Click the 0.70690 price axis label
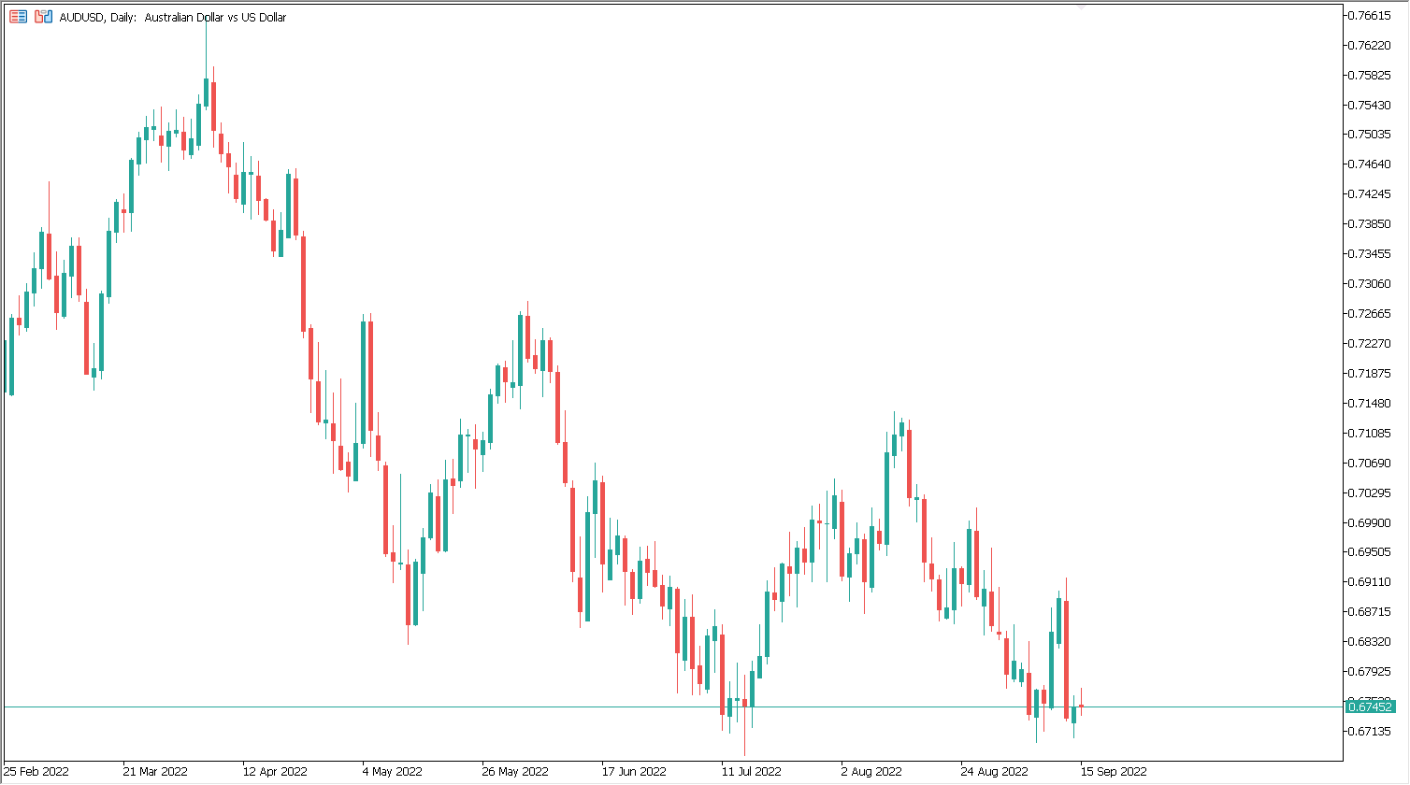 [x=1371, y=464]
